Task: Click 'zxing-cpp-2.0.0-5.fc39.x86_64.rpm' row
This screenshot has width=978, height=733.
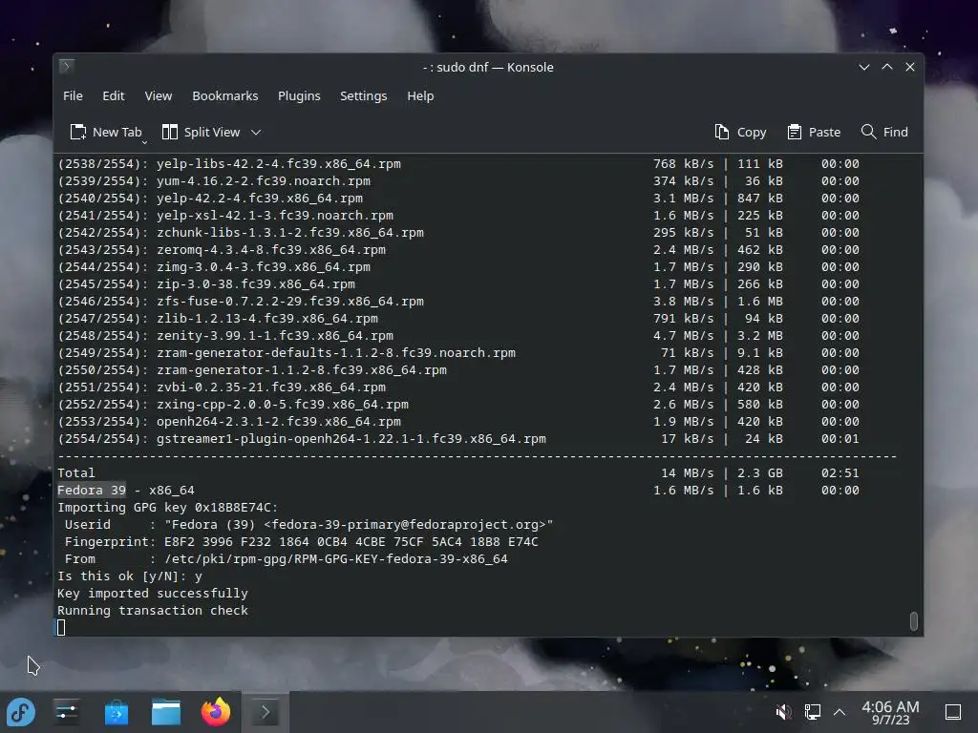Action: point(458,405)
